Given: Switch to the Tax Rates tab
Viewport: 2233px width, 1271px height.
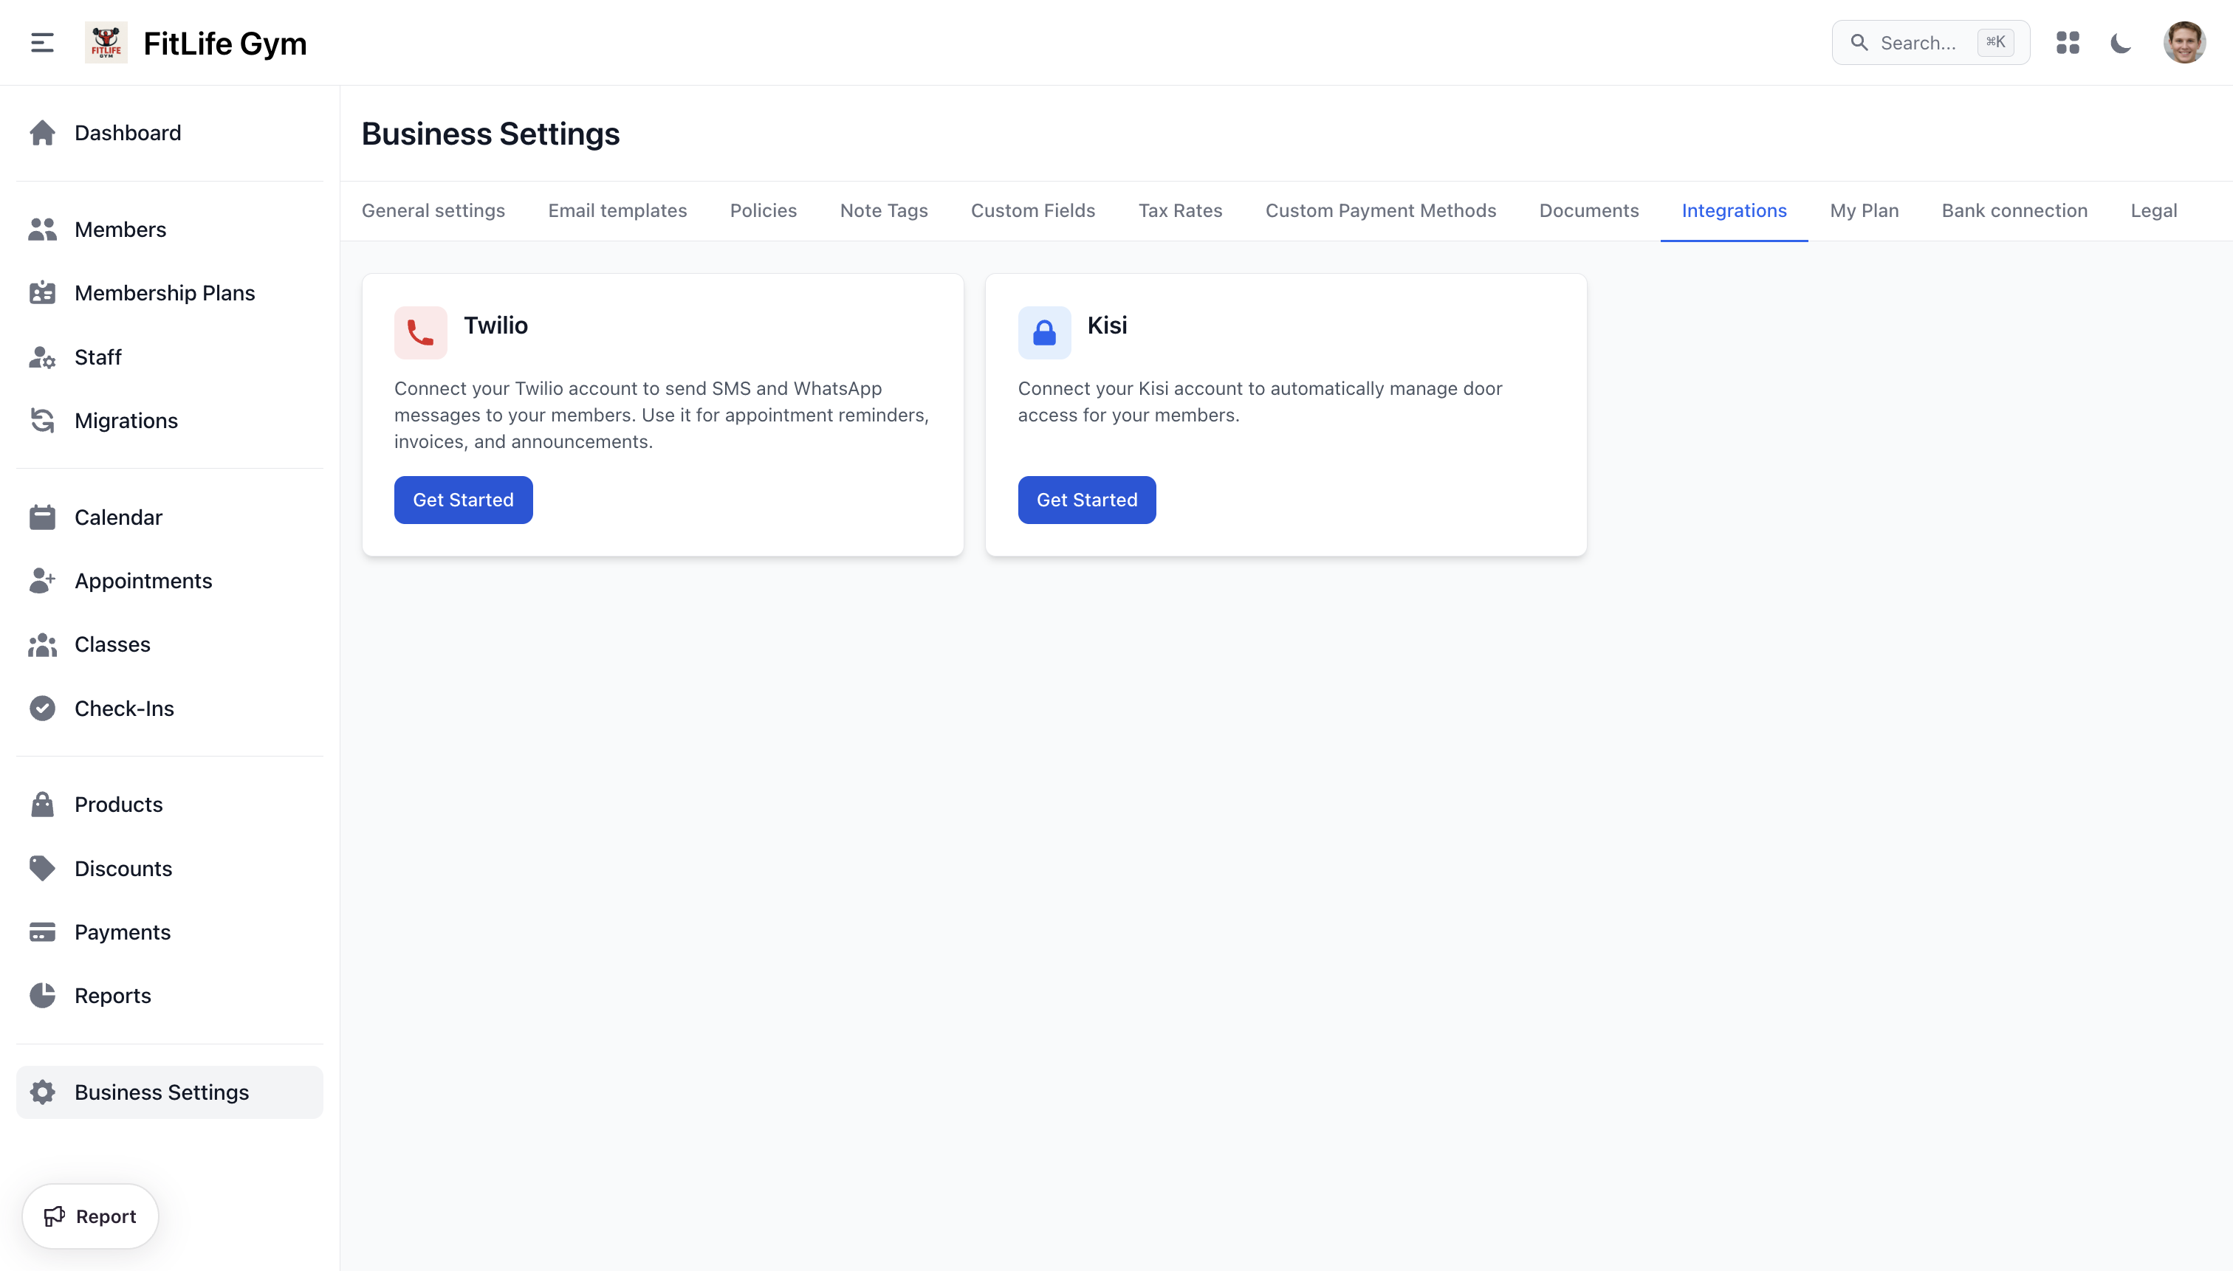Looking at the screenshot, I should click(1180, 210).
